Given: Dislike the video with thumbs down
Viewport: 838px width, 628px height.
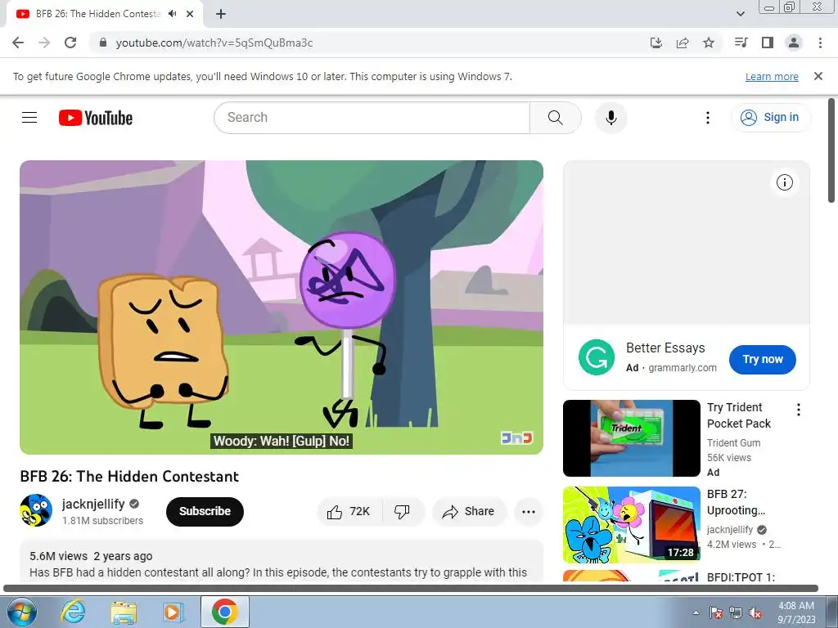Looking at the screenshot, I should click(403, 512).
